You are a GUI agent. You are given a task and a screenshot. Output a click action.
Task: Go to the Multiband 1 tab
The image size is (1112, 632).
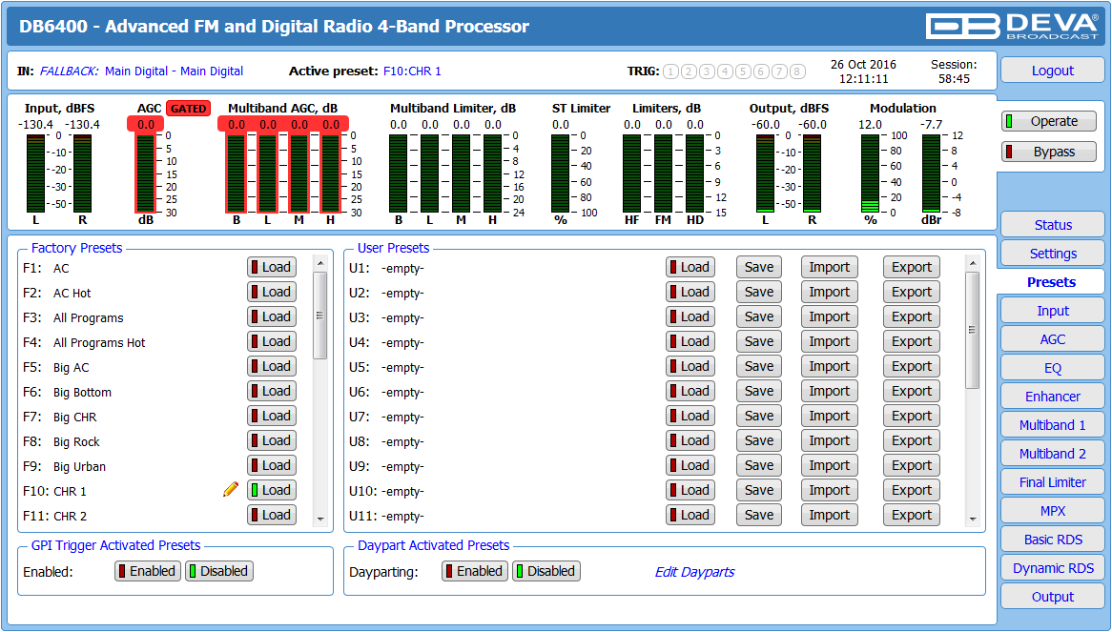tap(1053, 425)
